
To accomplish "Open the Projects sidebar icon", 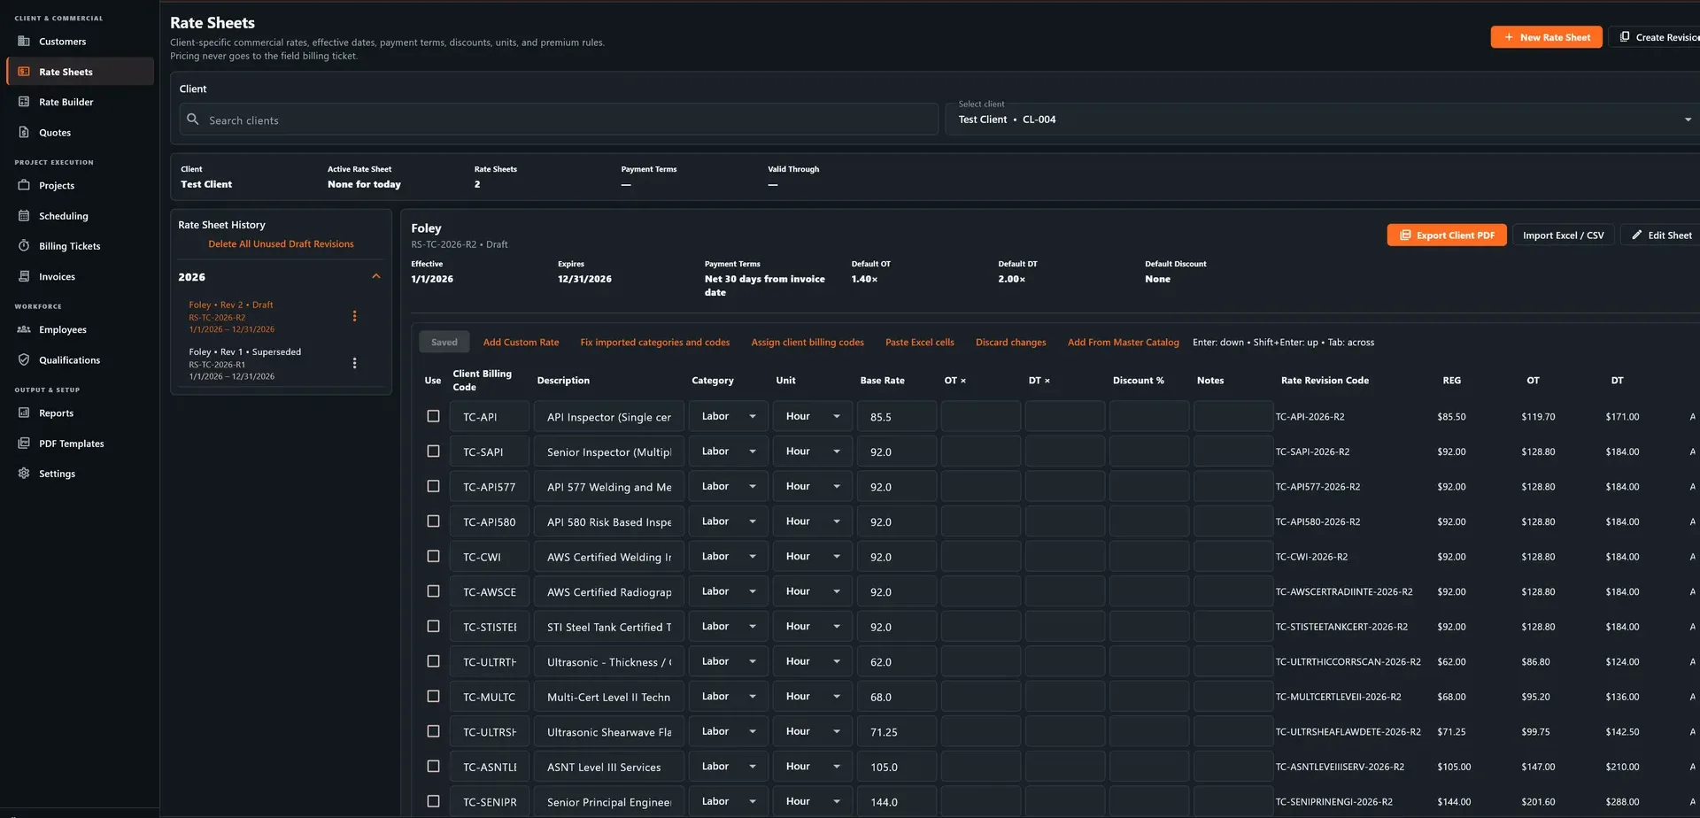I will (x=24, y=186).
